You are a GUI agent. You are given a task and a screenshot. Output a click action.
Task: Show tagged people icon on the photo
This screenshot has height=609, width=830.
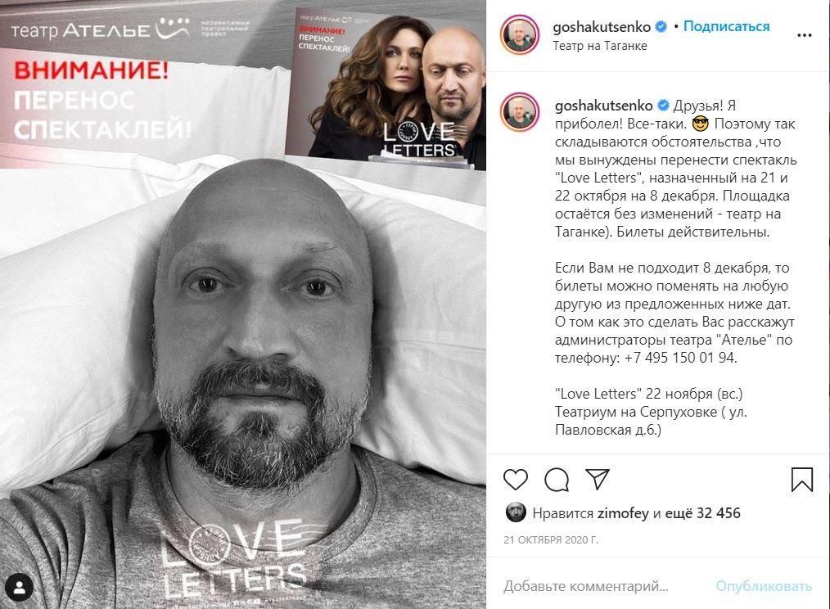(19, 587)
